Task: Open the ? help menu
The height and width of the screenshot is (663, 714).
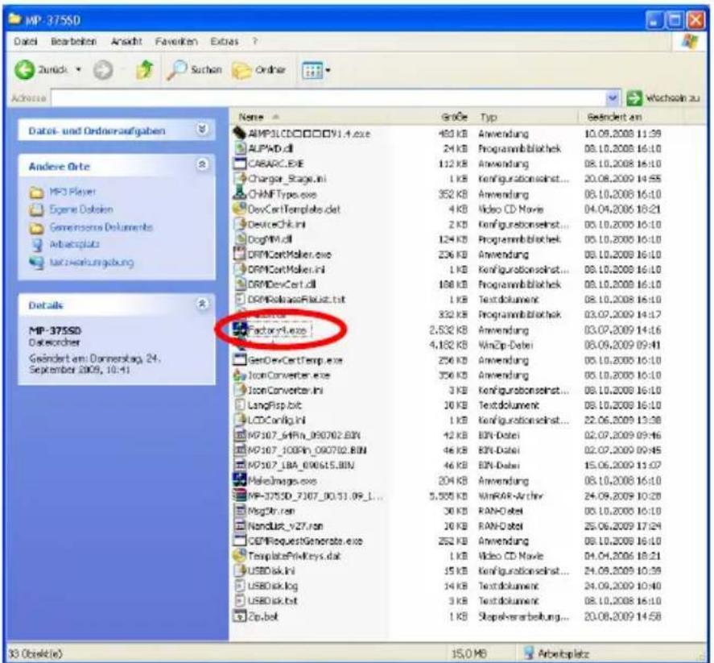Action: click(255, 41)
